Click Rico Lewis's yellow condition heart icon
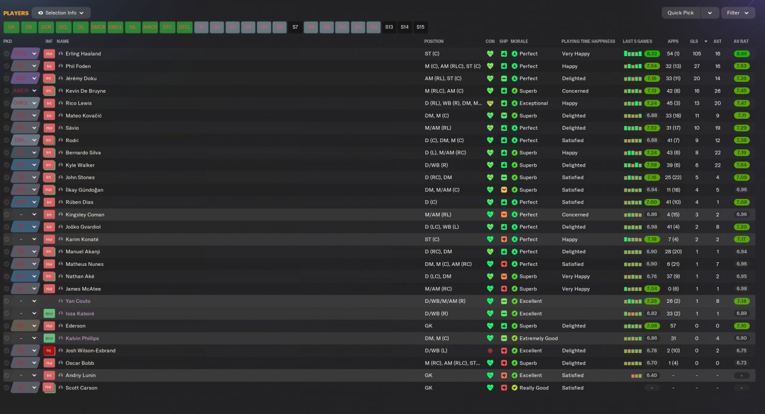This screenshot has width=765, height=414. click(490, 103)
